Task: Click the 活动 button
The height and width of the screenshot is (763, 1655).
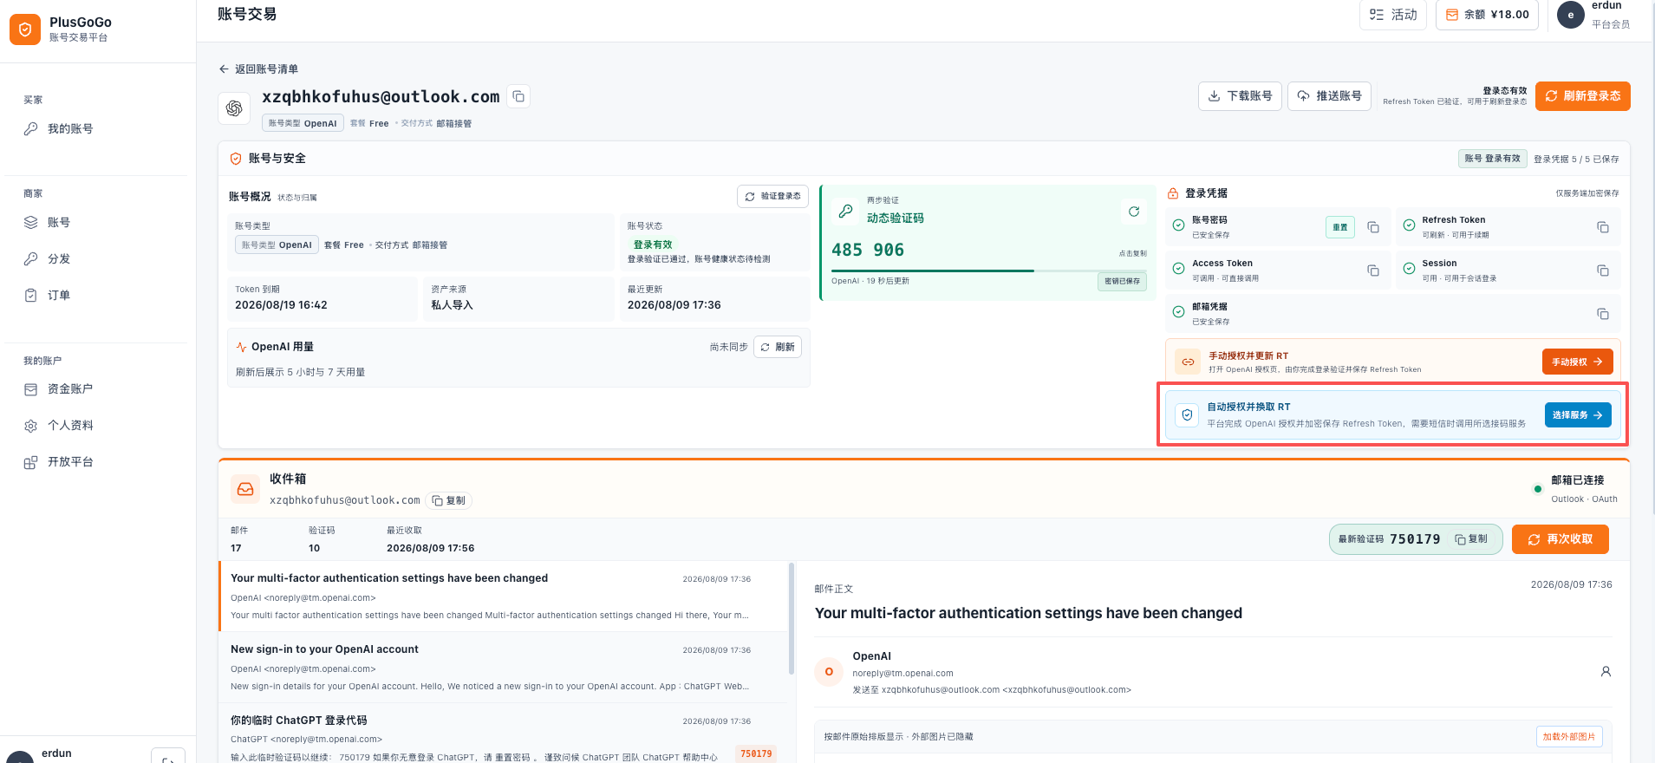Action: pos(1393,15)
